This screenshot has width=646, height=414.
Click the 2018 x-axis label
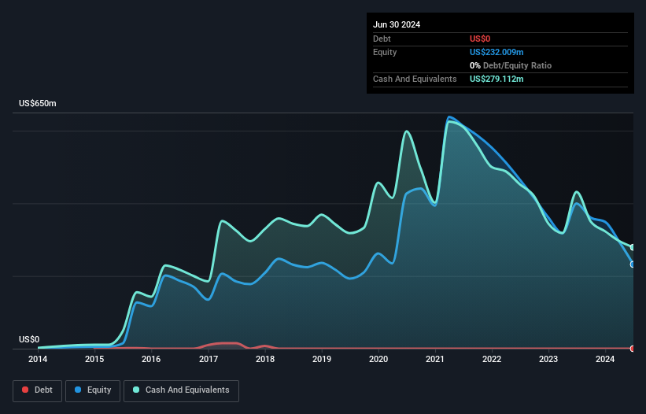point(265,359)
